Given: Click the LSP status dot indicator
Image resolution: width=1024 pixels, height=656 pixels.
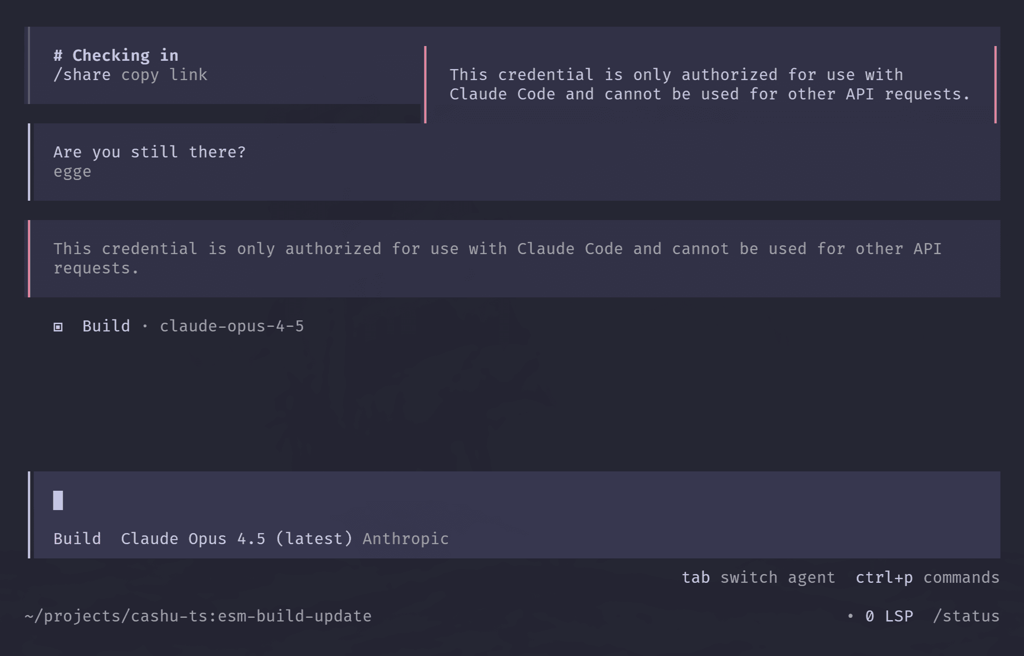Looking at the screenshot, I should point(850,616).
